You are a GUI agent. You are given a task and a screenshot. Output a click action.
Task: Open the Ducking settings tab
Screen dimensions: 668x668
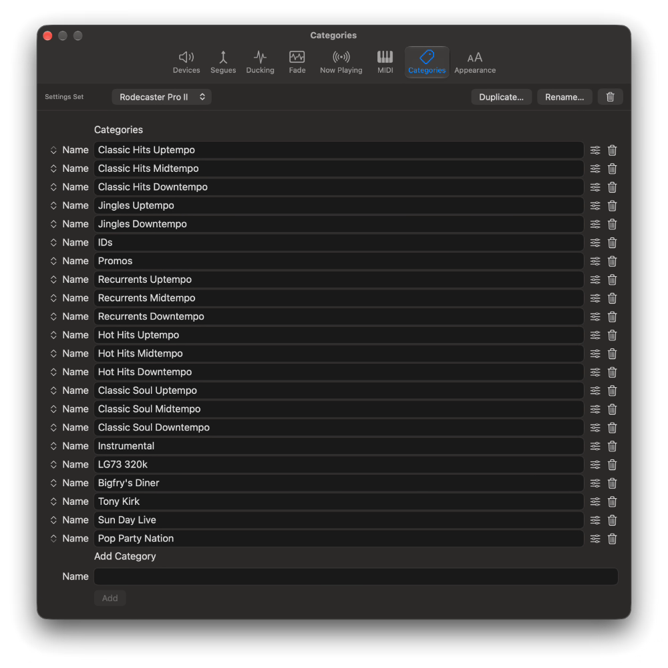[x=260, y=62]
